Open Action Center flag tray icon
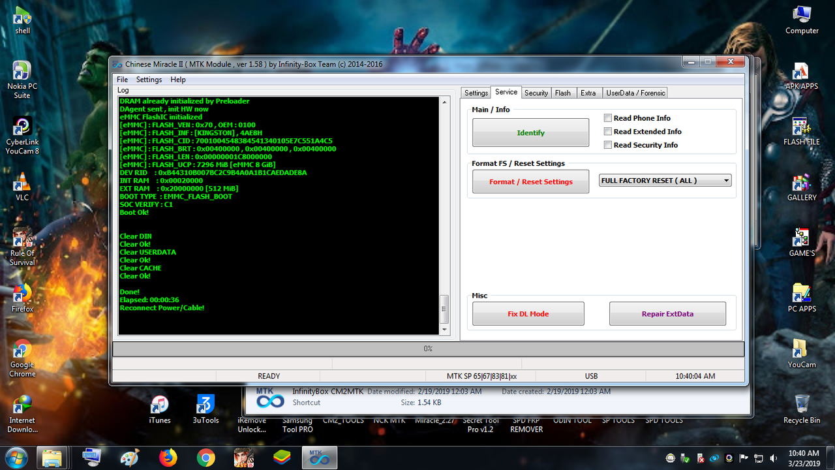The height and width of the screenshot is (470, 835). [744, 458]
